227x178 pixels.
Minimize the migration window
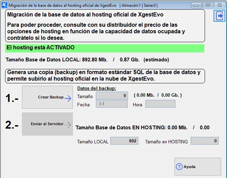click(x=196, y=5)
